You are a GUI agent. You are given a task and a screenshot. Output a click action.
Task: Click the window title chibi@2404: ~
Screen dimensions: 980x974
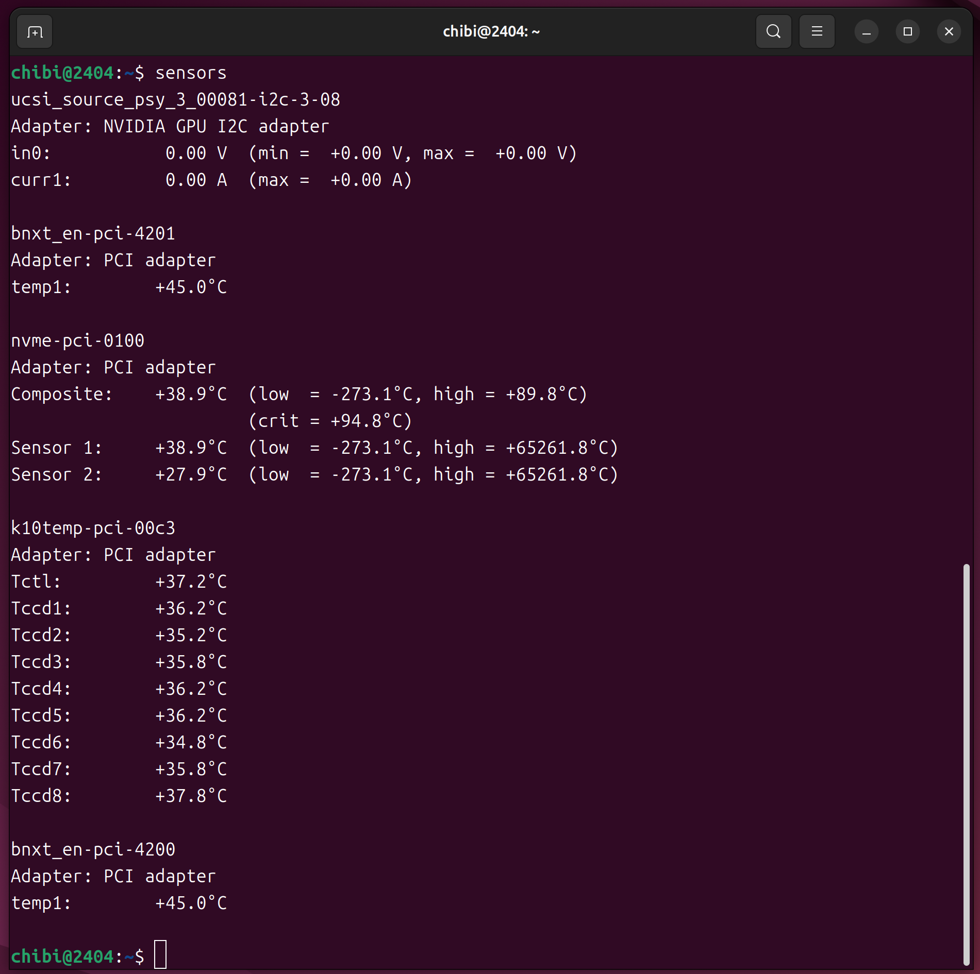[x=491, y=32]
